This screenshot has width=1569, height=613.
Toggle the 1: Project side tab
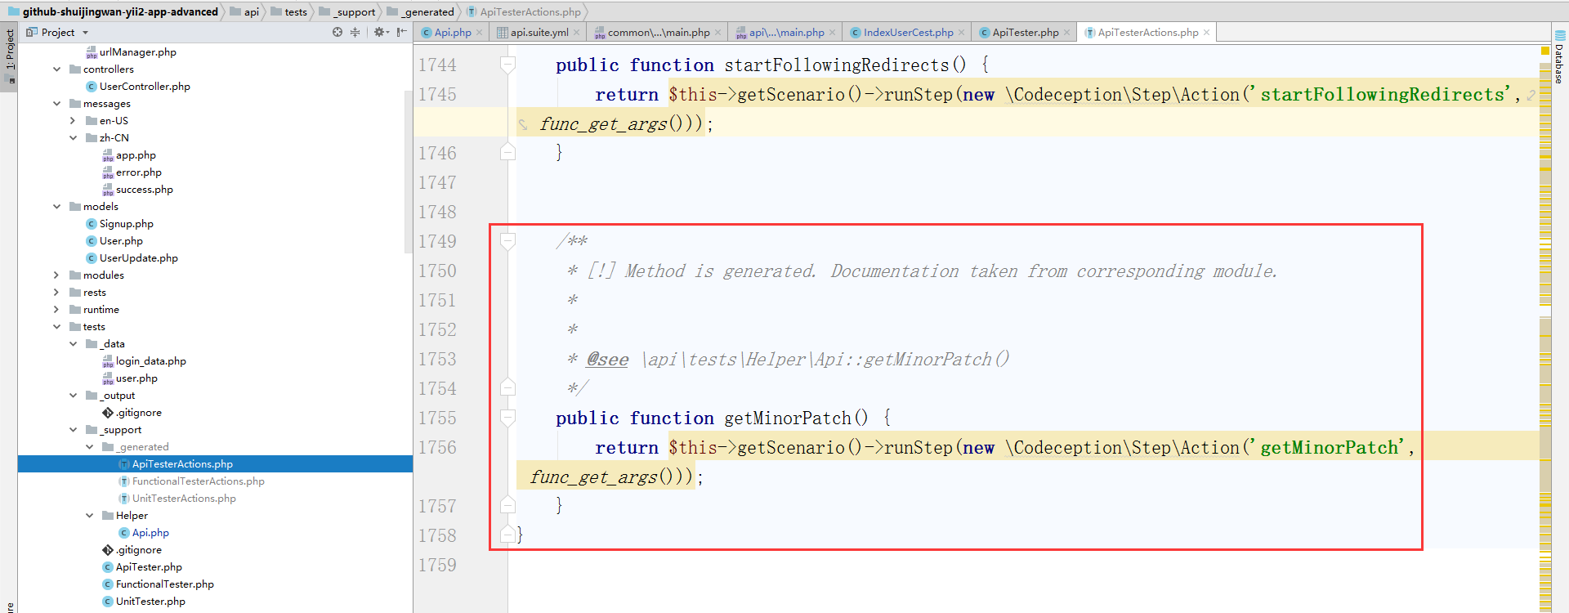pyautogui.click(x=9, y=55)
